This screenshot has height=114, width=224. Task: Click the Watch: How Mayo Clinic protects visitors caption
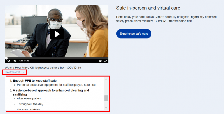(x=43, y=68)
